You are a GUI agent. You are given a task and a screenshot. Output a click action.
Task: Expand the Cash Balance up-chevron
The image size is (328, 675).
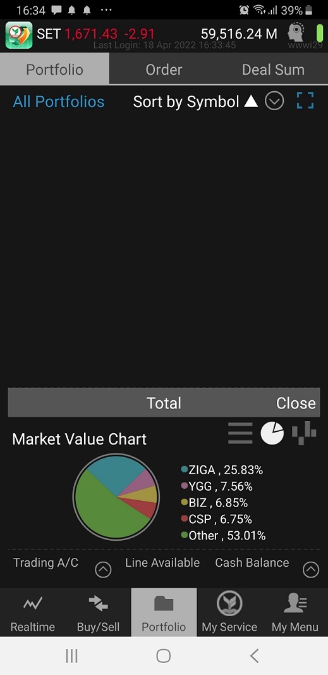311,570
